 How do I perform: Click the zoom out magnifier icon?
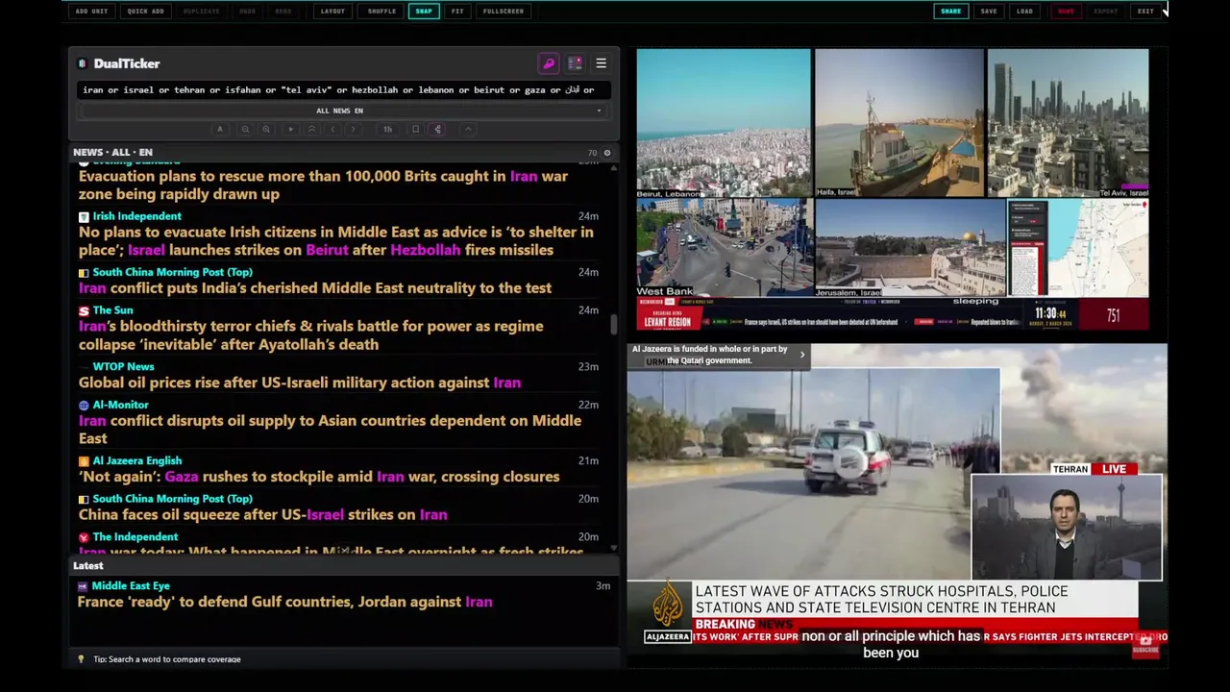(245, 129)
